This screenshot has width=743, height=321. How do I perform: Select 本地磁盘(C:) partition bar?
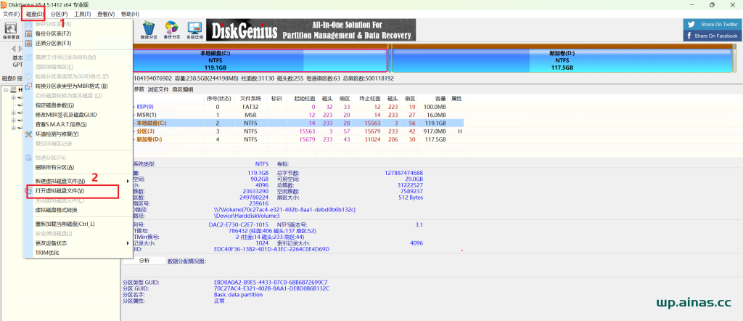click(260, 60)
